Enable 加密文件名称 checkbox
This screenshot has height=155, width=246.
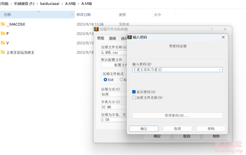[134, 98]
